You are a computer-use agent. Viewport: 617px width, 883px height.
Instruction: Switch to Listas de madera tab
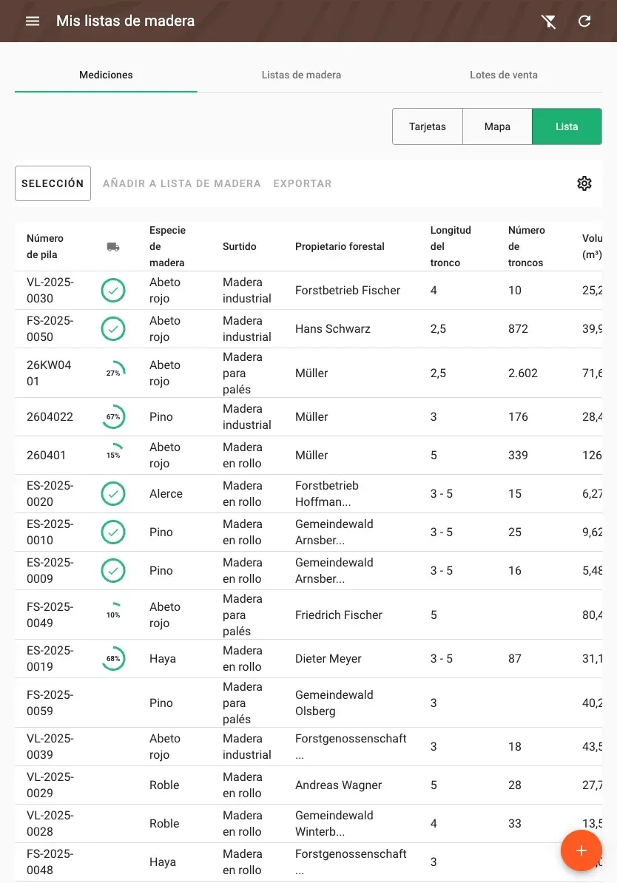pyautogui.click(x=301, y=75)
